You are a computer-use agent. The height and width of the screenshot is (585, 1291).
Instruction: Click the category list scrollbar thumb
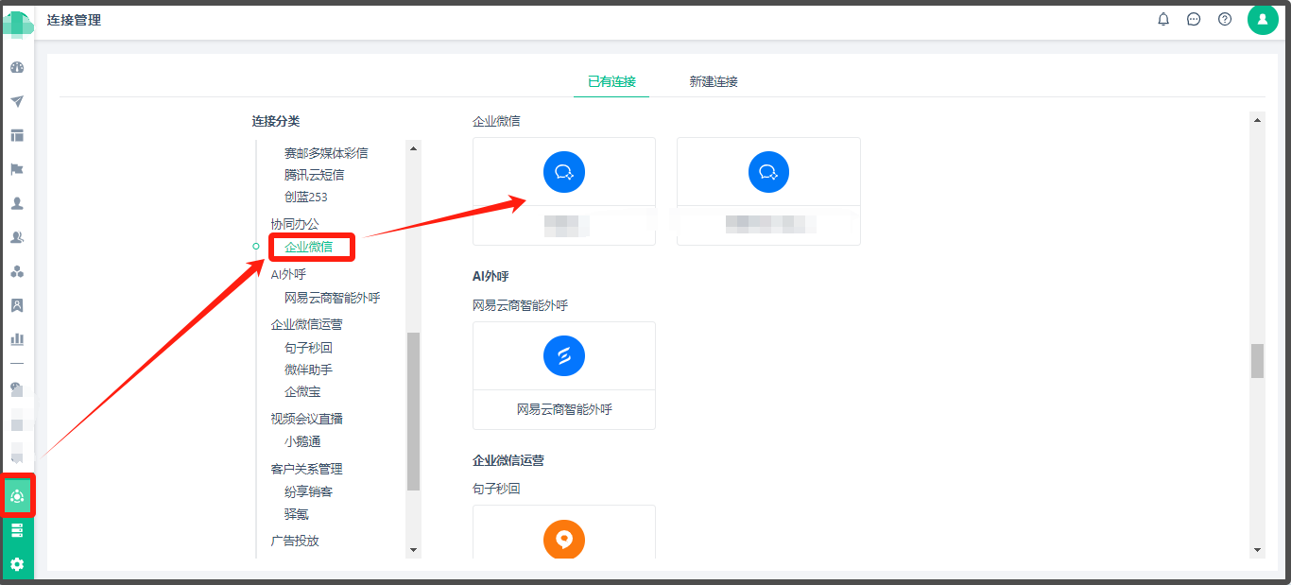click(x=413, y=411)
